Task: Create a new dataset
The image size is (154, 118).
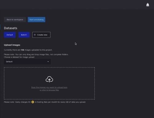Action: (41, 35)
